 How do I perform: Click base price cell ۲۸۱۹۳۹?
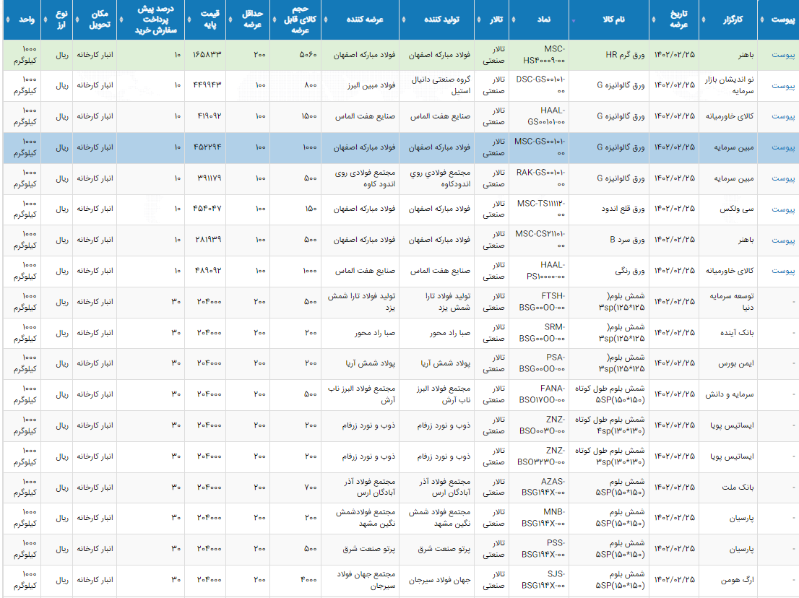click(205, 240)
